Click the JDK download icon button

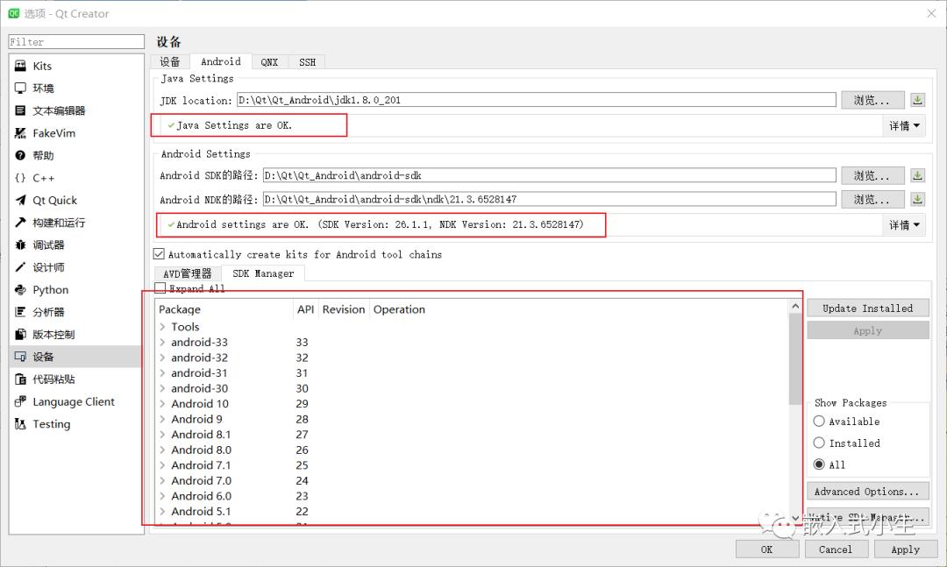point(917,100)
